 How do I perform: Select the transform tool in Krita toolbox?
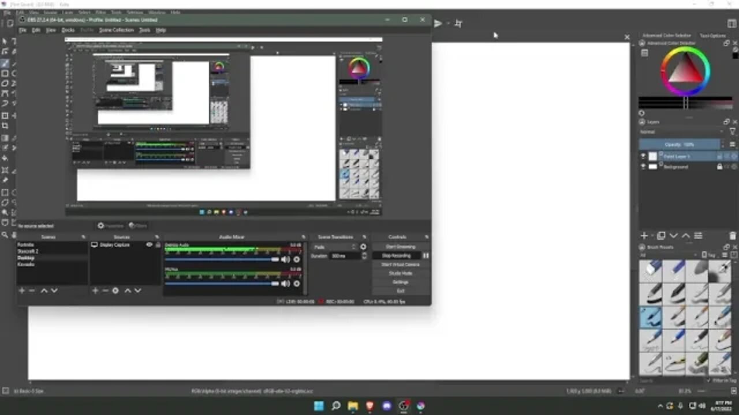pyautogui.click(x=5, y=115)
